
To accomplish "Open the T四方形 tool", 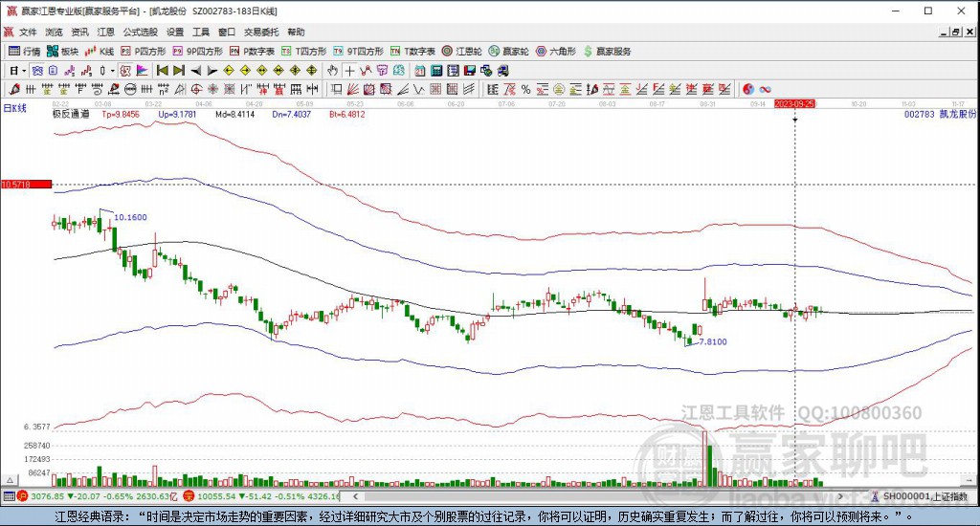I will tap(303, 52).
